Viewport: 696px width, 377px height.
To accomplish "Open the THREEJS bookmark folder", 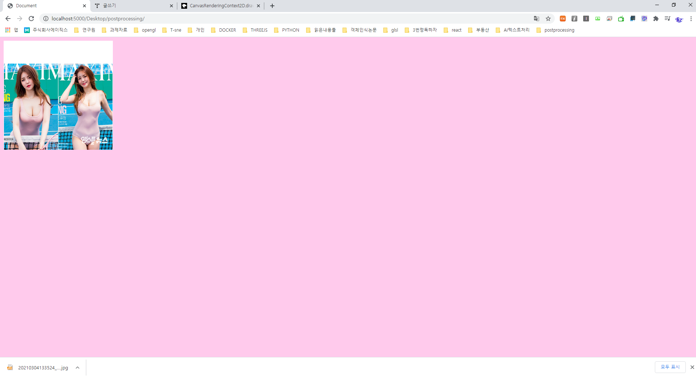I will (x=255, y=30).
